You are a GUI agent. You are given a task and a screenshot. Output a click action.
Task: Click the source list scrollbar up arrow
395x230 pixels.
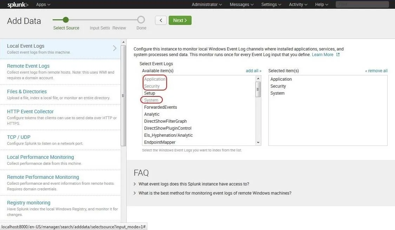[x=123, y=42]
